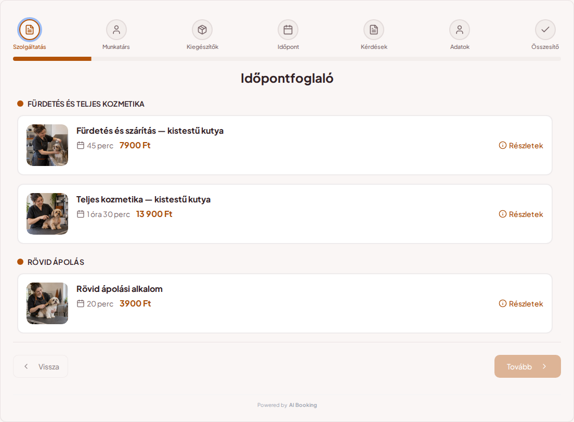Screen dimensions: 574x422
Task: Click the 20 perc duration text
Action: tap(100, 304)
